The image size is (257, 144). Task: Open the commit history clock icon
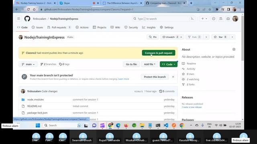pyautogui.click(x=161, y=91)
